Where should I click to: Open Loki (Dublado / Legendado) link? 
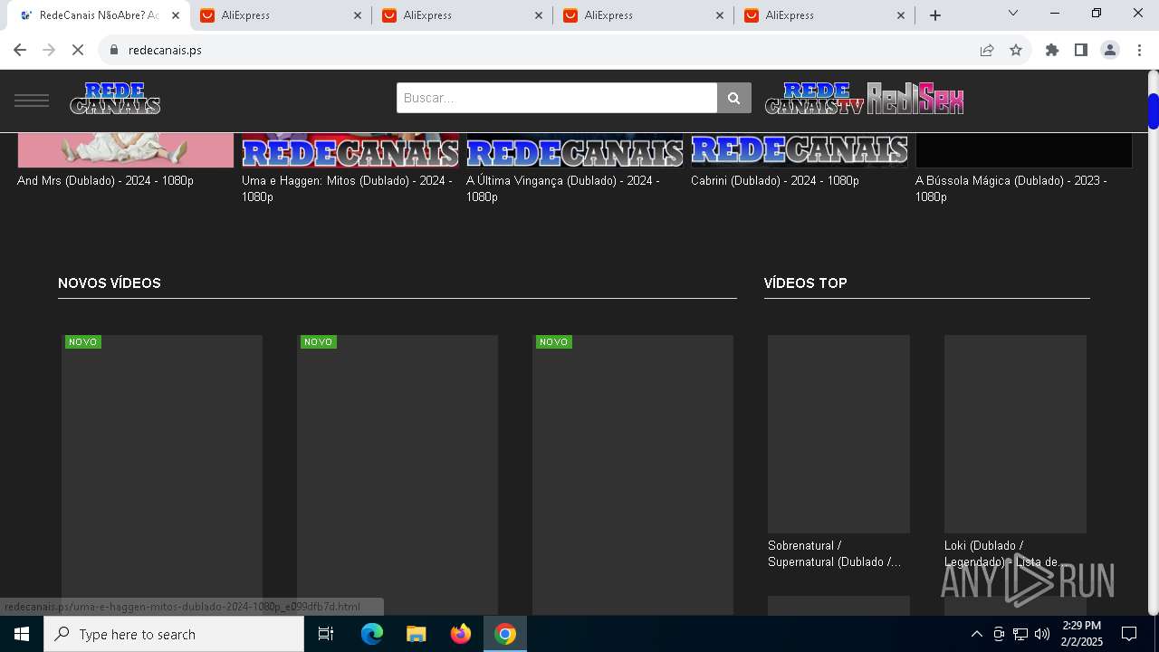1004,553
